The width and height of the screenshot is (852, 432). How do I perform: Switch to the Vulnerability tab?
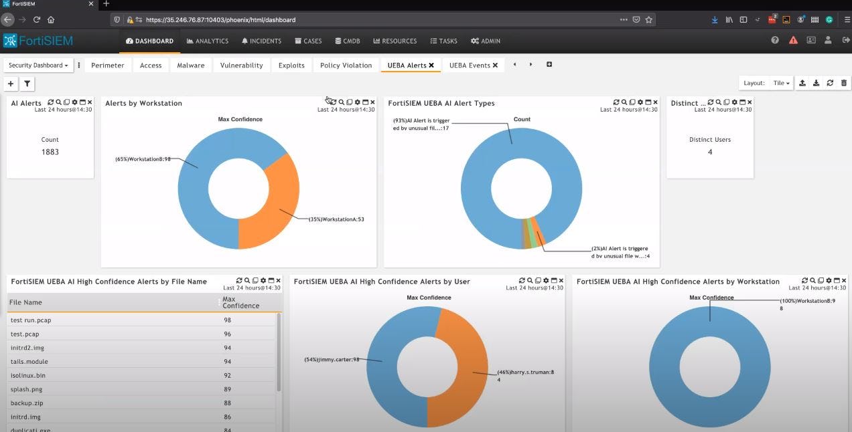pos(242,65)
